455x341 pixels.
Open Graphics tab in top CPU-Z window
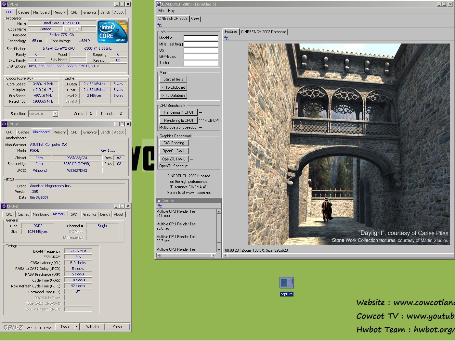[x=90, y=12]
